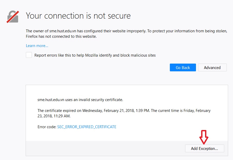Open the SEC_ERROR_EXPIRED_CERTIFICATE error code link
This screenshot has width=233, height=160.
(x=87, y=127)
